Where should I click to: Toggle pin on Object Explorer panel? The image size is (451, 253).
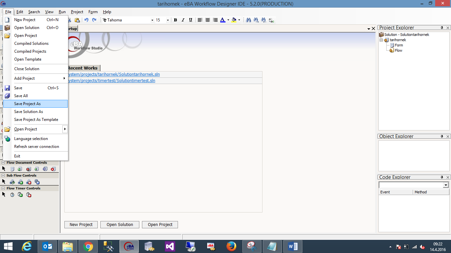(442, 136)
